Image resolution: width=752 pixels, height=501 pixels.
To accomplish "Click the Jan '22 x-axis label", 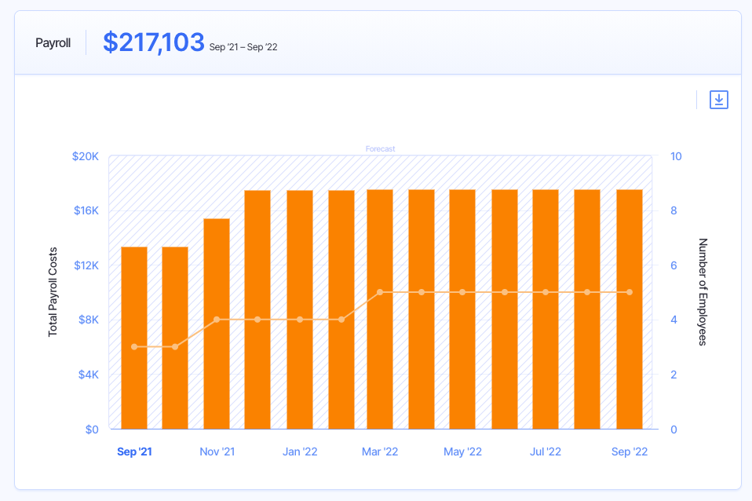I will (x=300, y=452).
